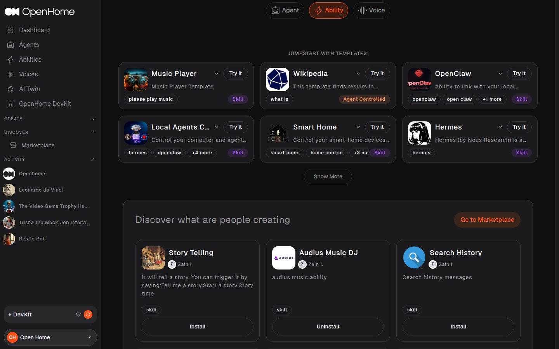Click Go to Marketplace button
The width and height of the screenshot is (559, 349).
point(487,220)
